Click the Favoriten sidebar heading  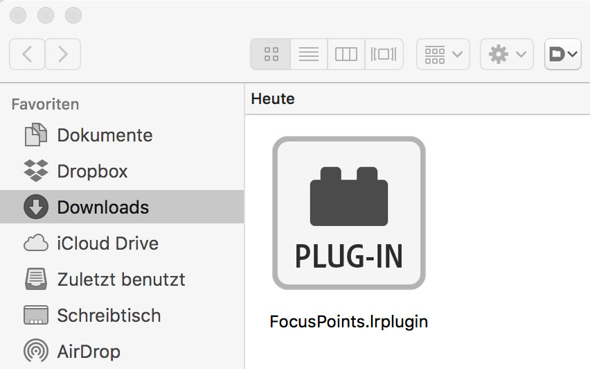pos(46,105)
